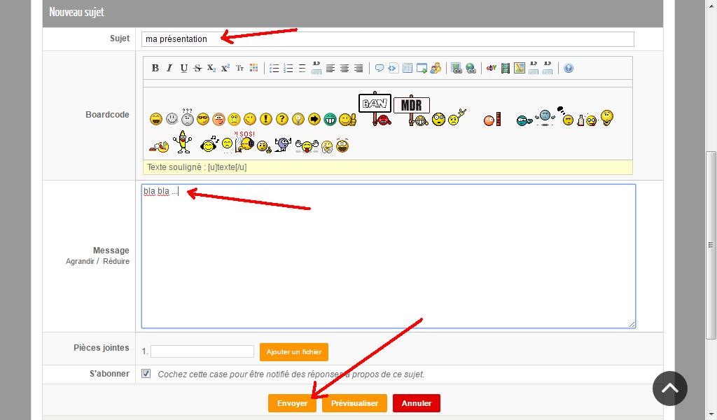
Task: Click the eBay insert icon
Action: [492, 68]
